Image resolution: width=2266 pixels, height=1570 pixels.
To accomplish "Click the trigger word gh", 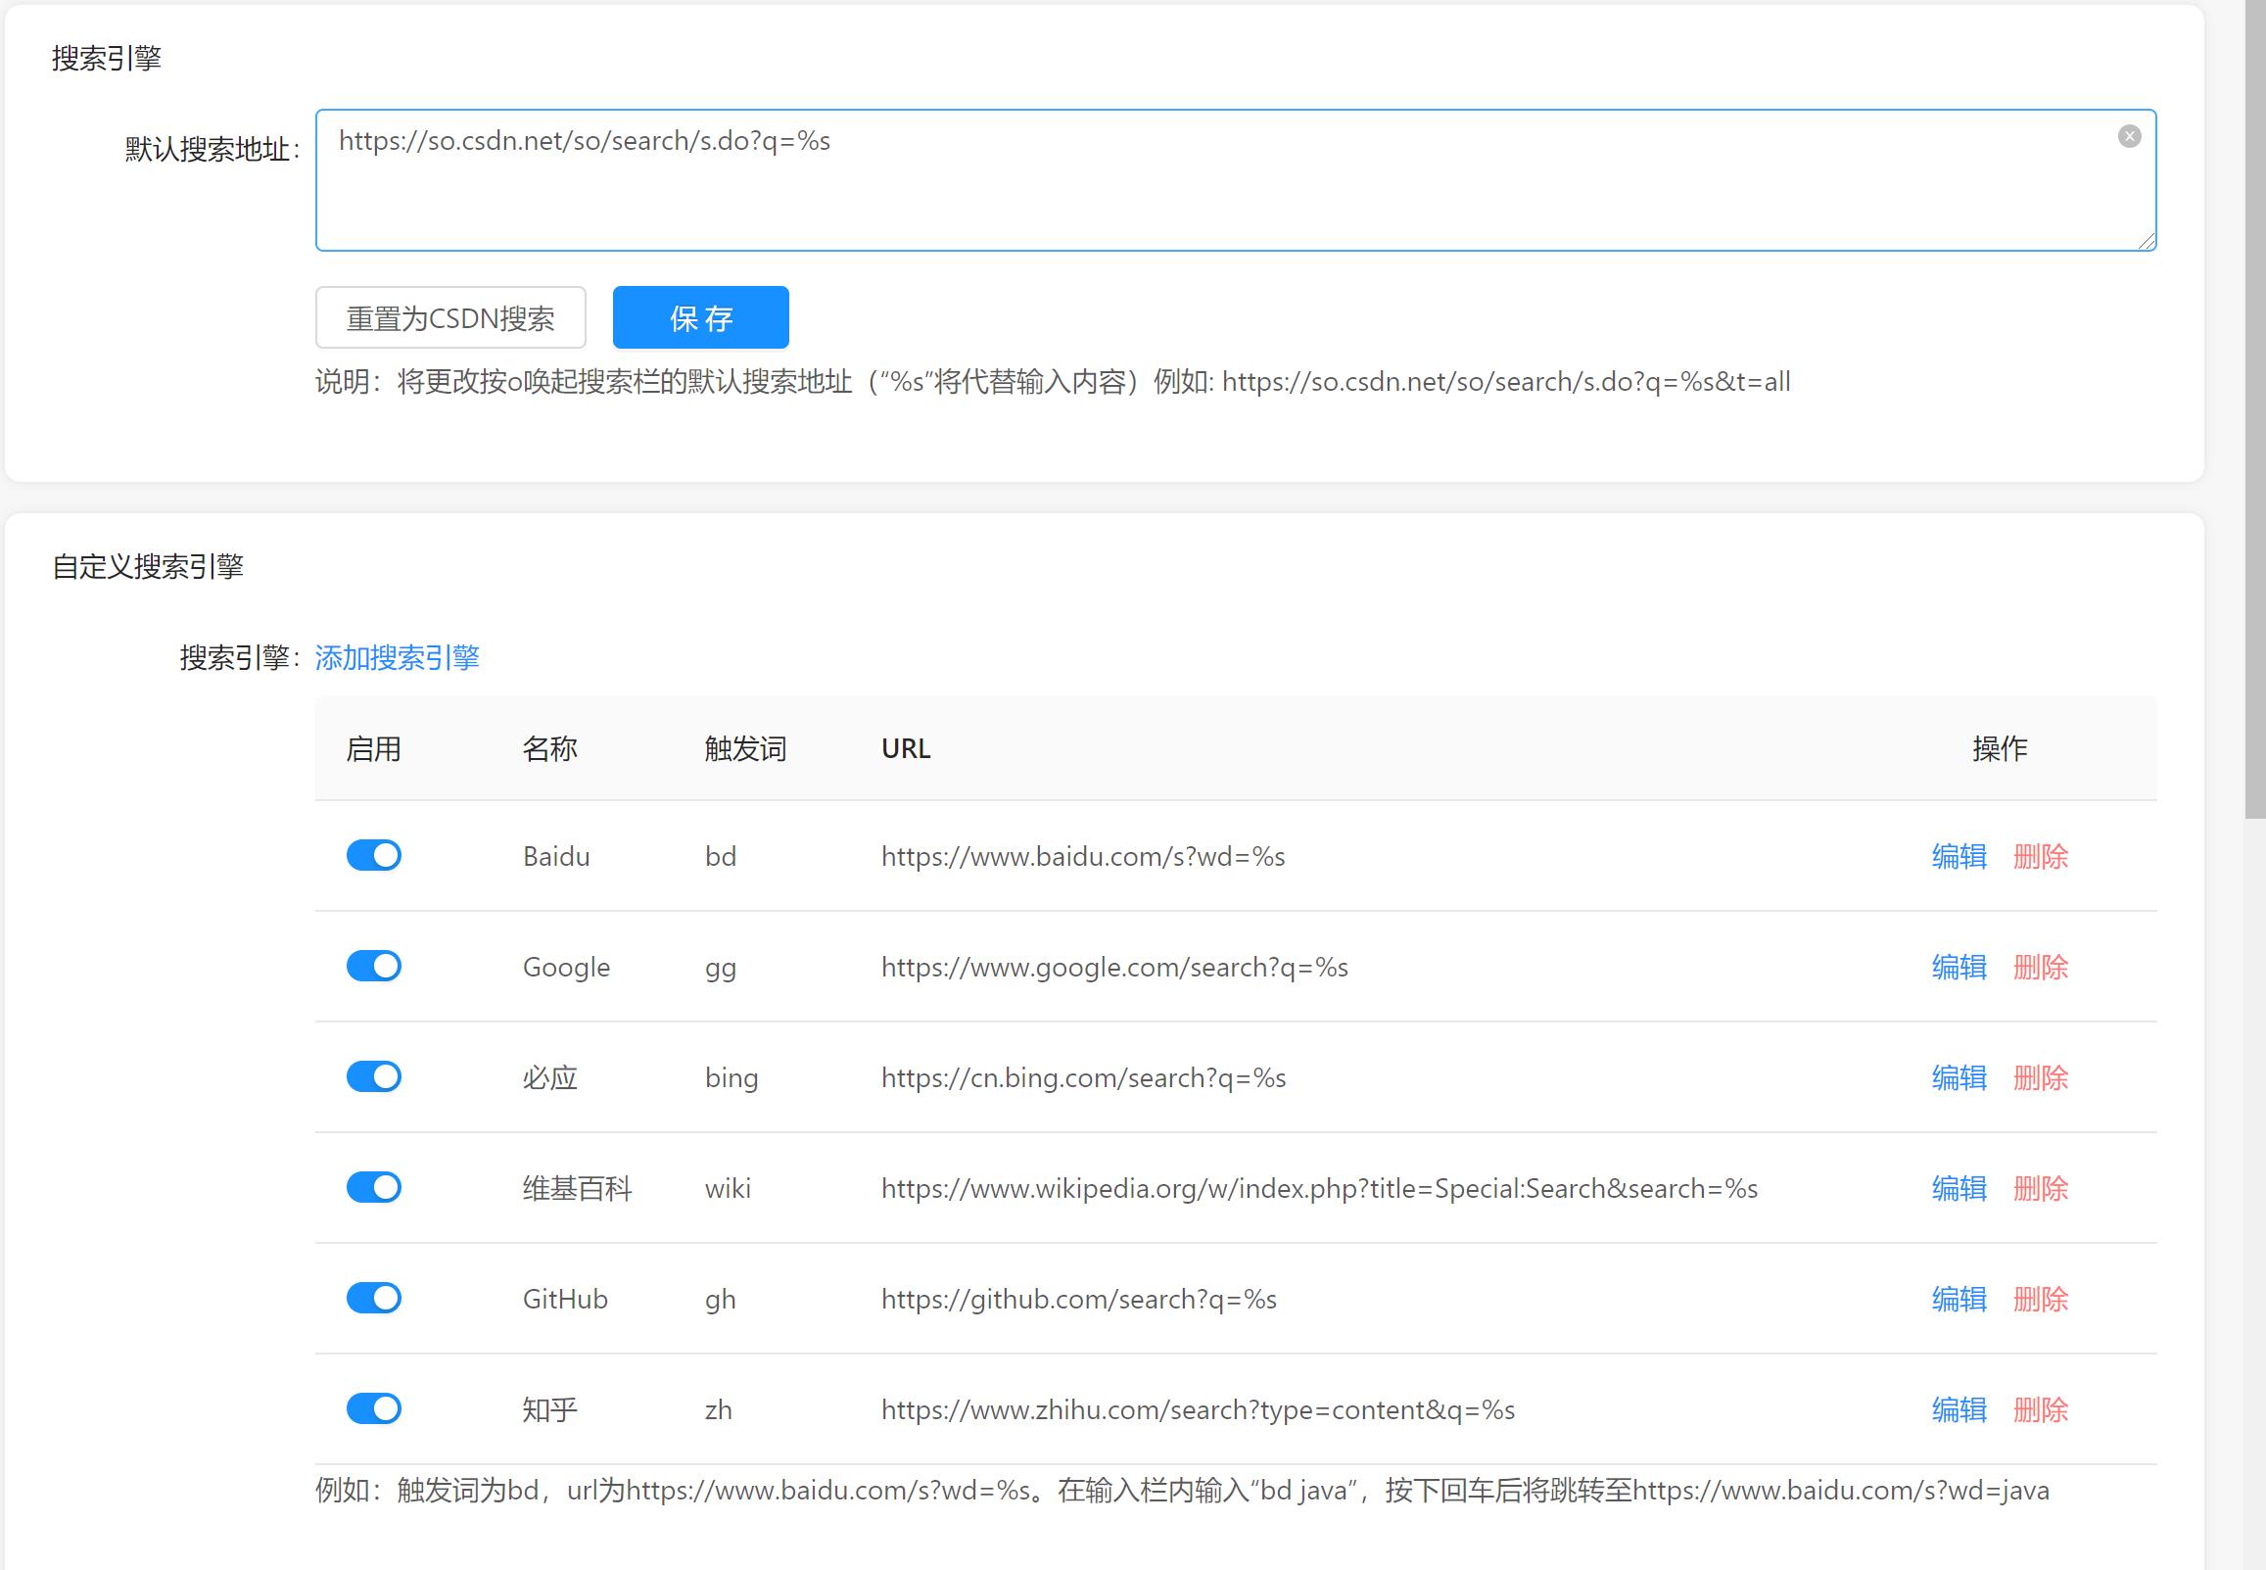I will (721, 1300).
